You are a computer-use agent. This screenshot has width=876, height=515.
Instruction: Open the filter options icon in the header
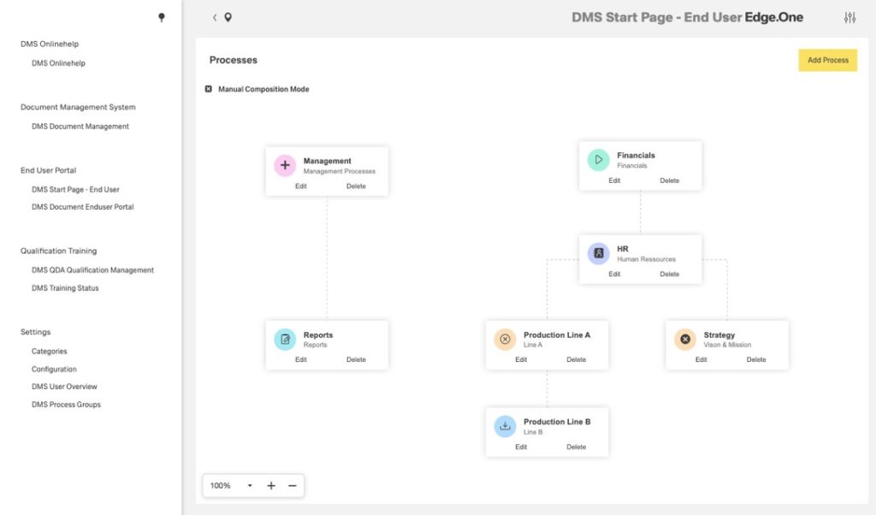pos(849,16)
